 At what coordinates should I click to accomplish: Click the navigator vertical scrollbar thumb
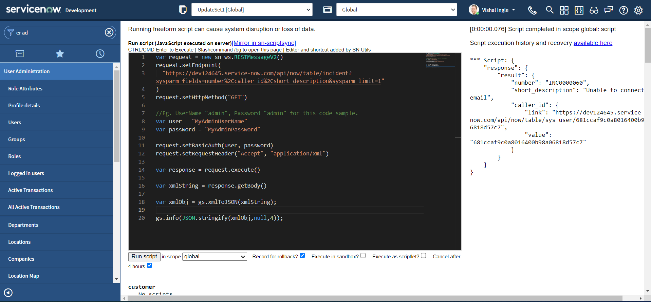pyautogui.click(x=116, y=116)
